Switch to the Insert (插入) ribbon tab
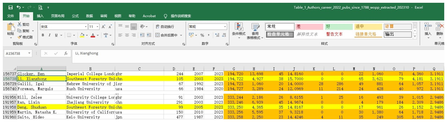The image size is (447, 122). [x=40, y=16]
